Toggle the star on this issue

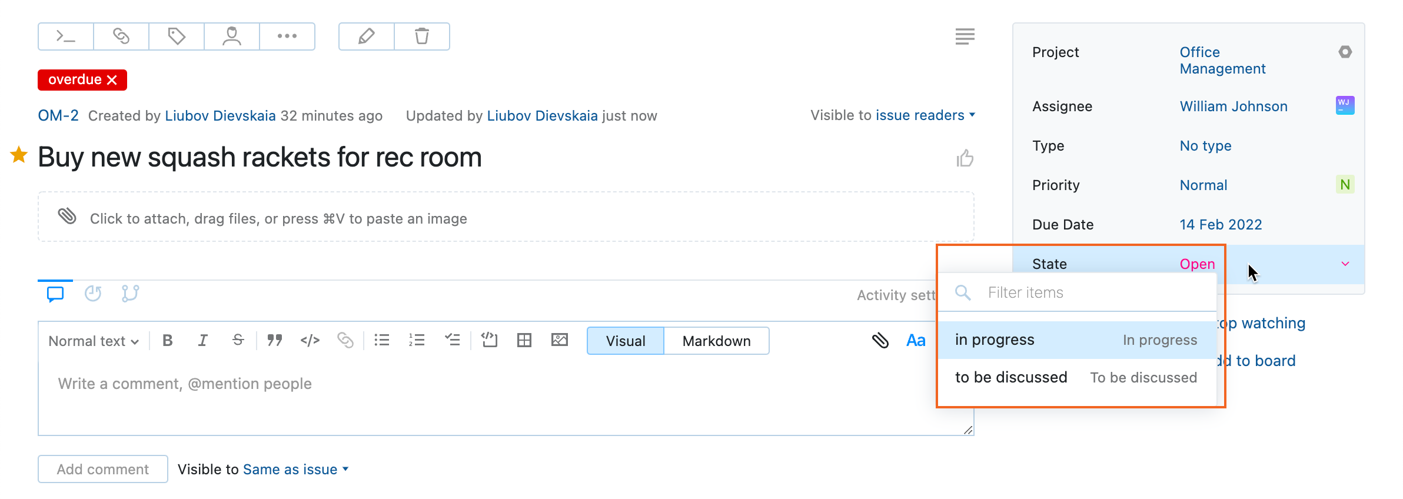click(19, 155)
